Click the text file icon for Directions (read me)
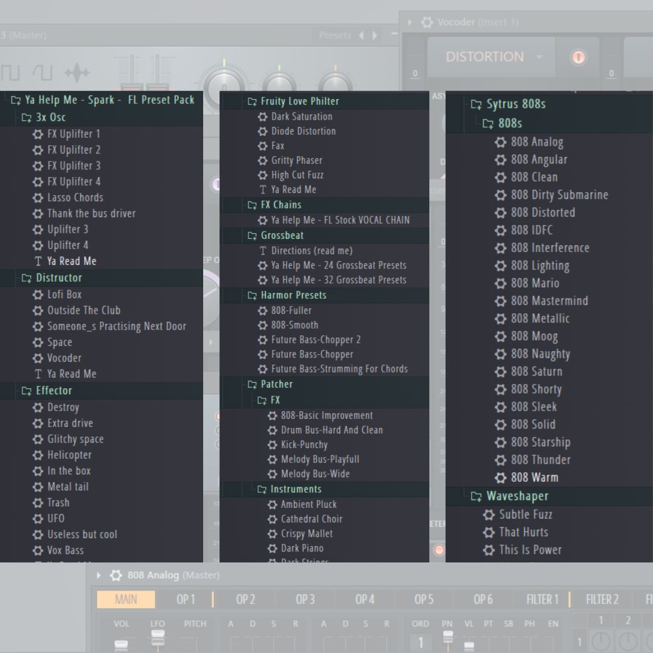Screen dimensions: 653x653 pos(262,251)
